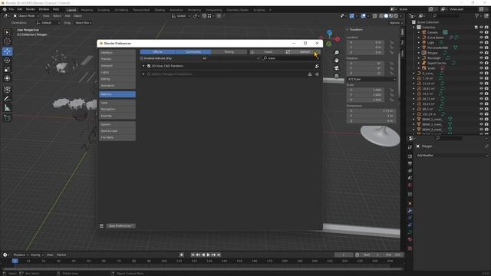The width and height of the screenshot is (491, 276).
Task: Select the Move tool in the toolbar
Action: click(x=7, y=51)
